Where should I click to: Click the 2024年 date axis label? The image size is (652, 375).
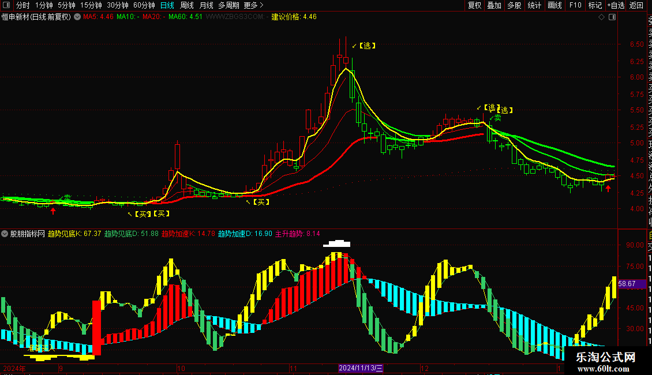pos(14,368)
